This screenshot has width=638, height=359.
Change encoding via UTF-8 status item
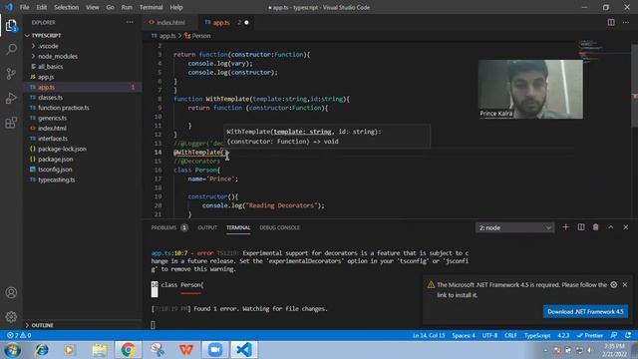489,335
